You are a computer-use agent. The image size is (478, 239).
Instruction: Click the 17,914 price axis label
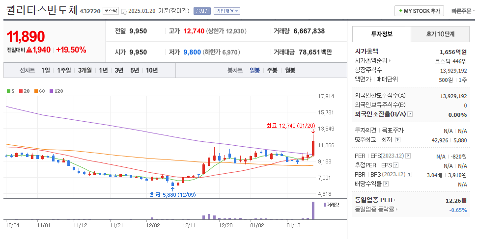click(x=326, y=97)
